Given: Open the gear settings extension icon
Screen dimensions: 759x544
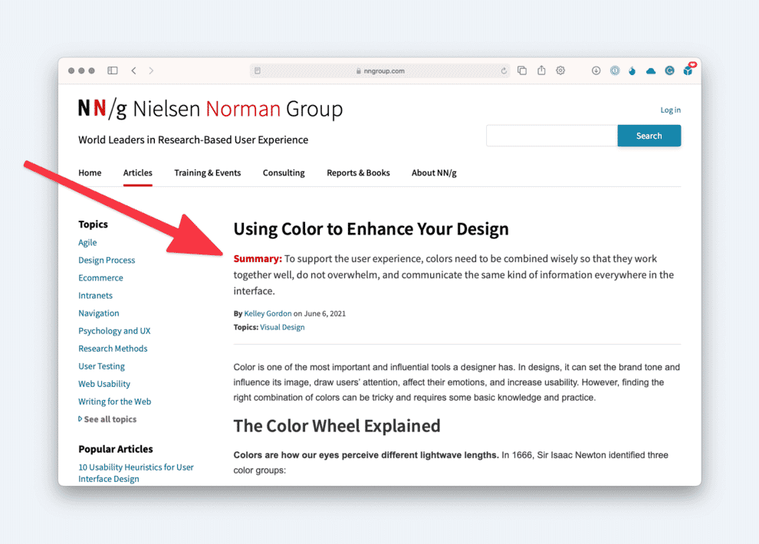Looking at the screenshot, I should 560,70.
